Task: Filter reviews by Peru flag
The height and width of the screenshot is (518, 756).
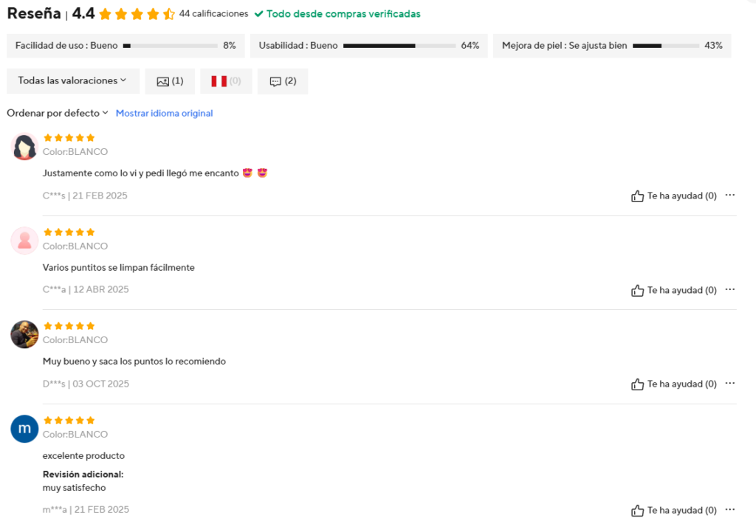Action: pos(226,81)
